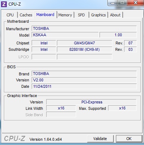Click the greyed LPCIO label

(x=24, y=57)
